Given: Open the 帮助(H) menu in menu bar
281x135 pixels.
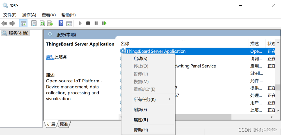Looking at the screenshot, I should tap(68, 15).
